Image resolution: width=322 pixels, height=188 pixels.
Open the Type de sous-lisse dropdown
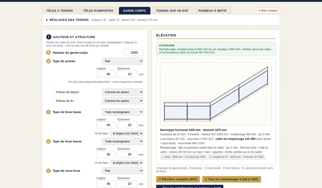122,171
